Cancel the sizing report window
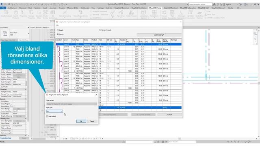Viewport: 260px width, 146px height. pos(169,114)
